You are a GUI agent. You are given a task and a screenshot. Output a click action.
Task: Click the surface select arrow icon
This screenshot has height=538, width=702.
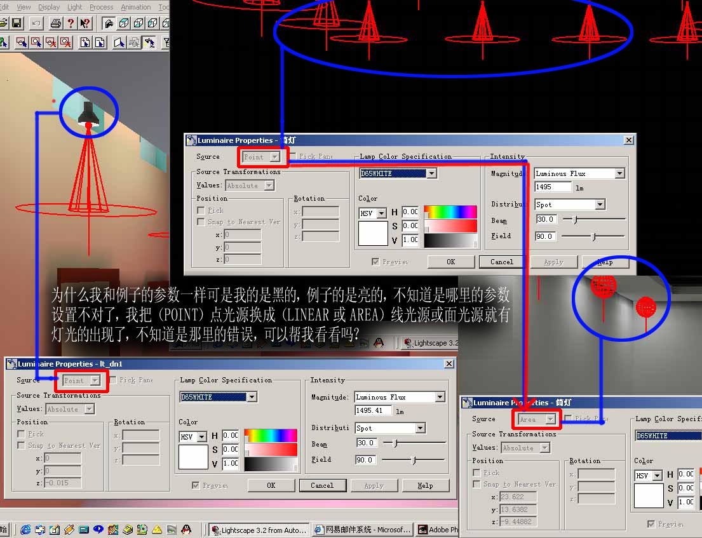point(119,43)
